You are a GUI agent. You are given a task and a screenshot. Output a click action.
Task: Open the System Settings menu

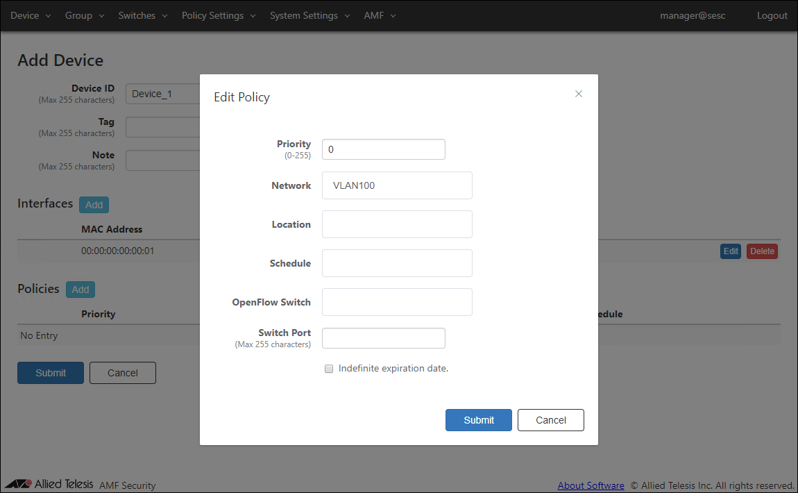point(309,15)
